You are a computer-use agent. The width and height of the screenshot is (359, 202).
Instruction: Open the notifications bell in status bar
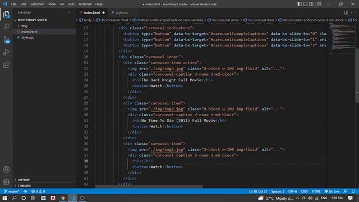pos(353,191)
